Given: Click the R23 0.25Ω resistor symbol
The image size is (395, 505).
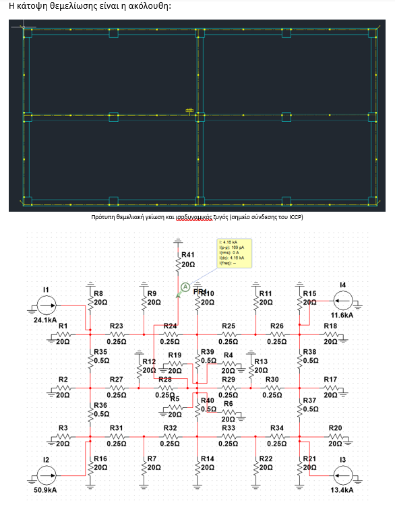Looking at the screenshot, I should 116,334.
